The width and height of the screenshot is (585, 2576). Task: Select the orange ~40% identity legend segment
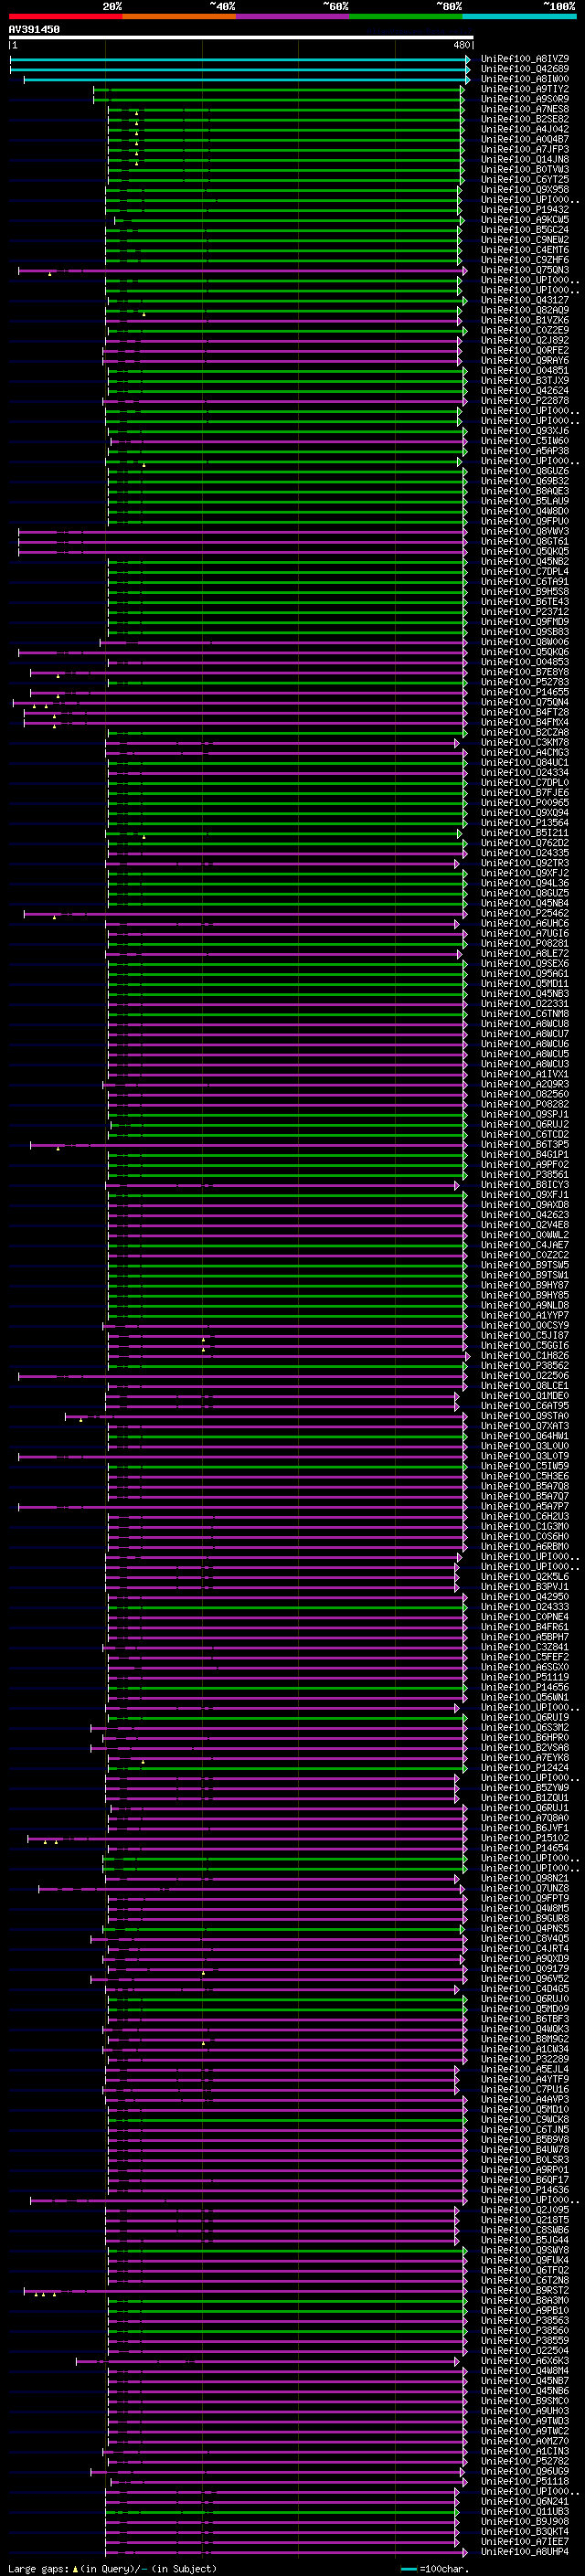179,16
